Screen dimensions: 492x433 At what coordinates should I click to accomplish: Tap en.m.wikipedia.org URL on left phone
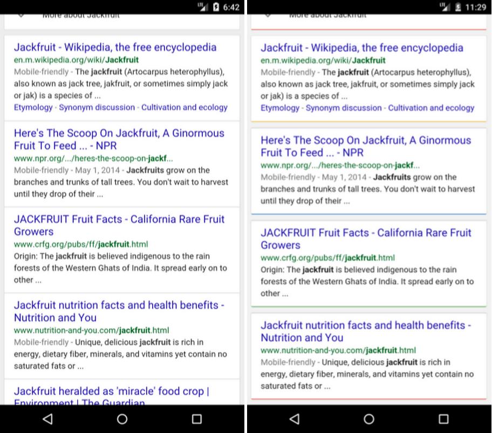(x=76, y=60)
